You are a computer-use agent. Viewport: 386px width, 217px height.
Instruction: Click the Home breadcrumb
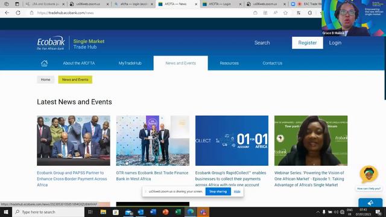coord(46,80)
